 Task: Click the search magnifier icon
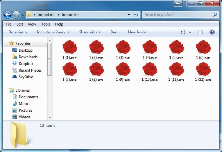[x=215, y=15]
